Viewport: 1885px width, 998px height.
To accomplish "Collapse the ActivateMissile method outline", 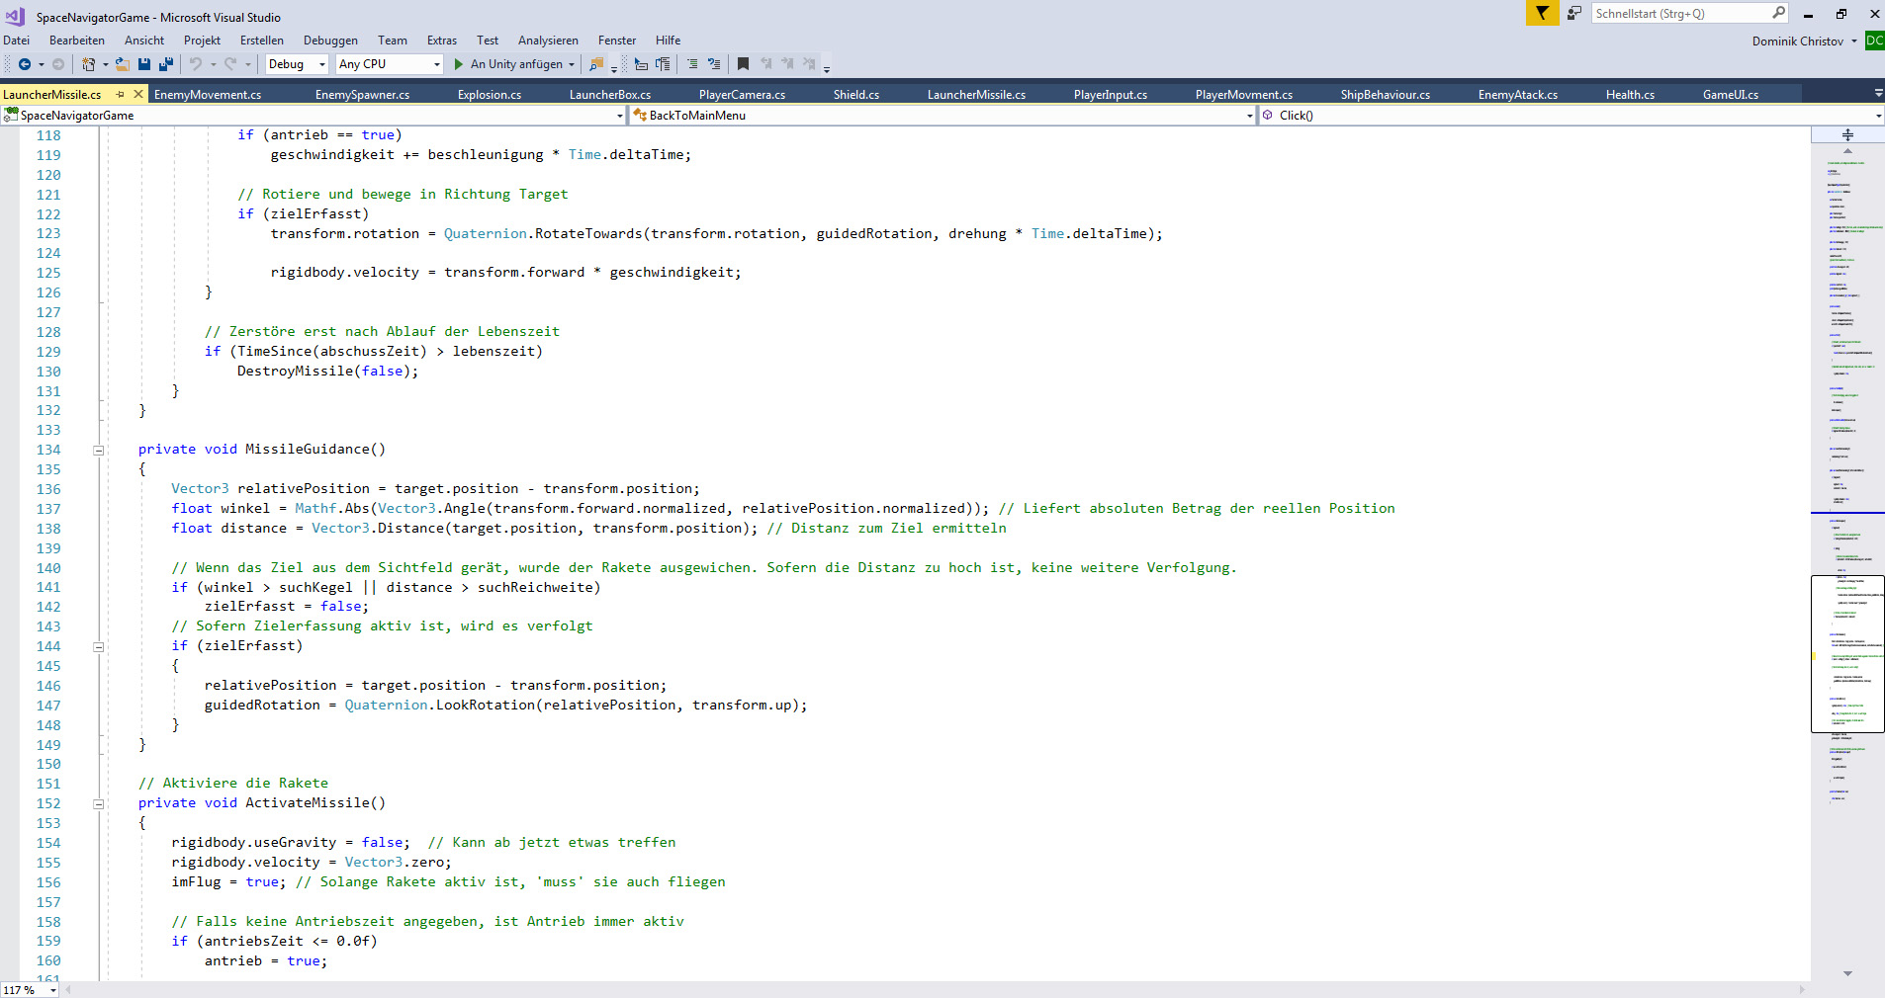I will click(99, 804).
